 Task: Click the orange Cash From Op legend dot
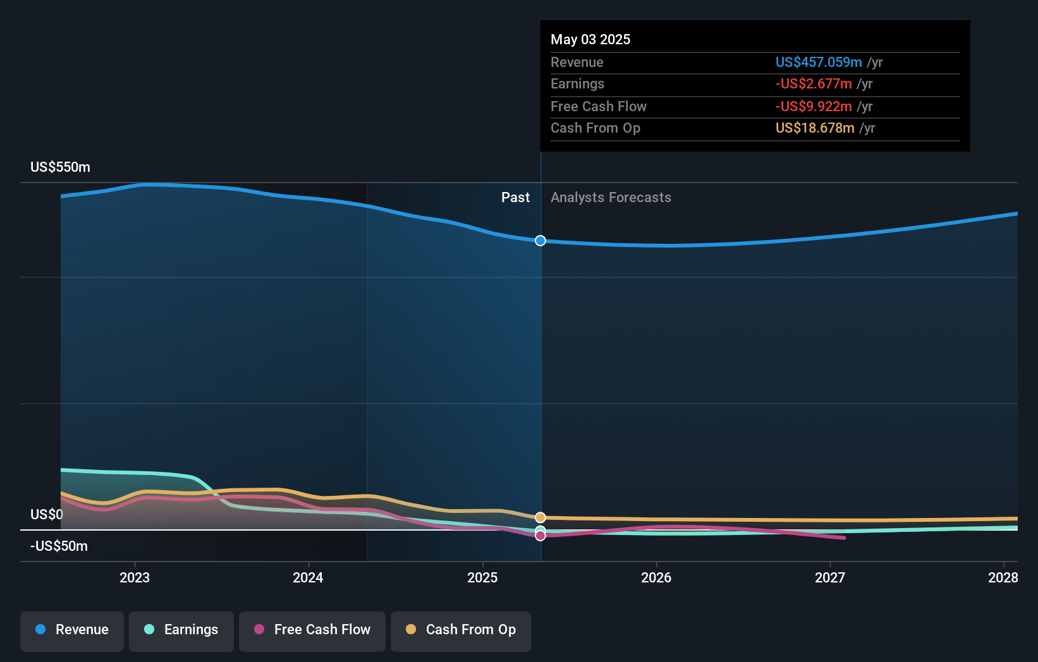coord(411,629)
